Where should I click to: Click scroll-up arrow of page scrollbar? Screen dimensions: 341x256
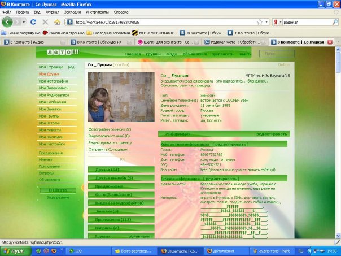(338, 50)
